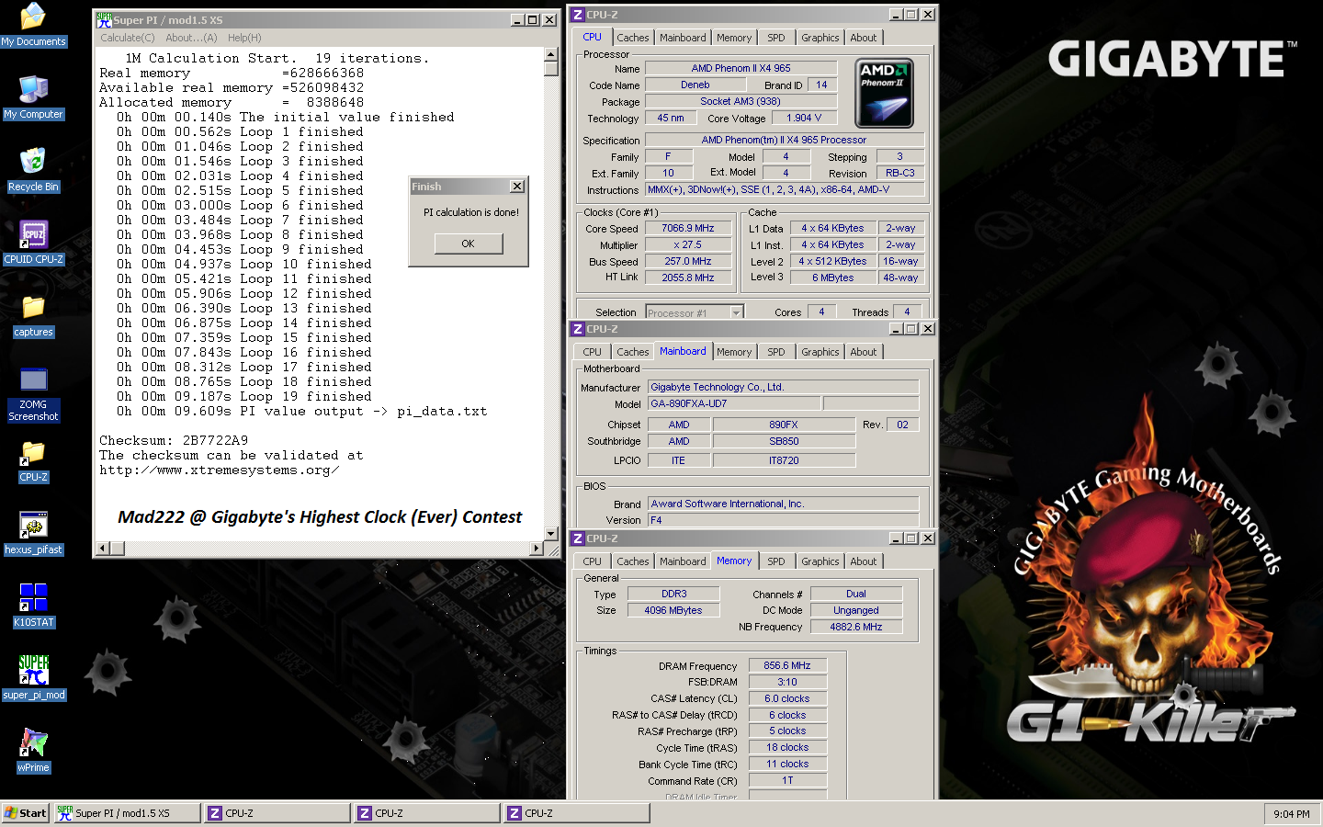The height and width of the screenshot is (827, 1323).
Task: Click OK in the Finish dialog
Action: pos(469,244)
